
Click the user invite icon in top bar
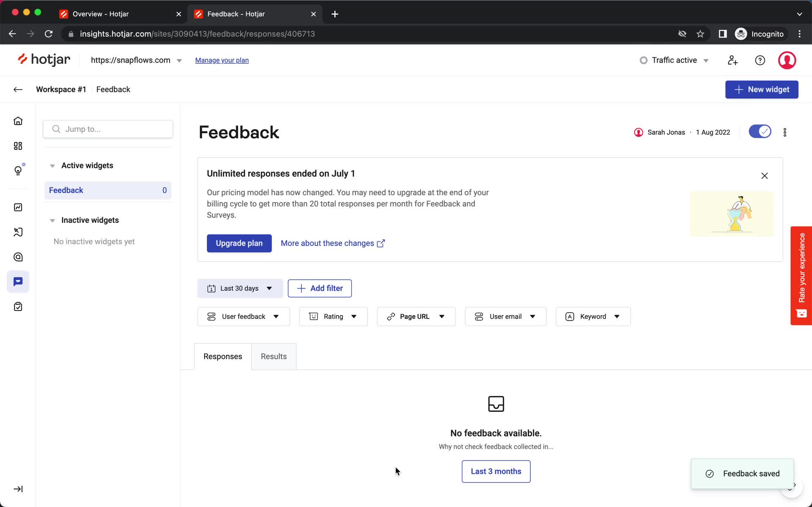(732, 60)
